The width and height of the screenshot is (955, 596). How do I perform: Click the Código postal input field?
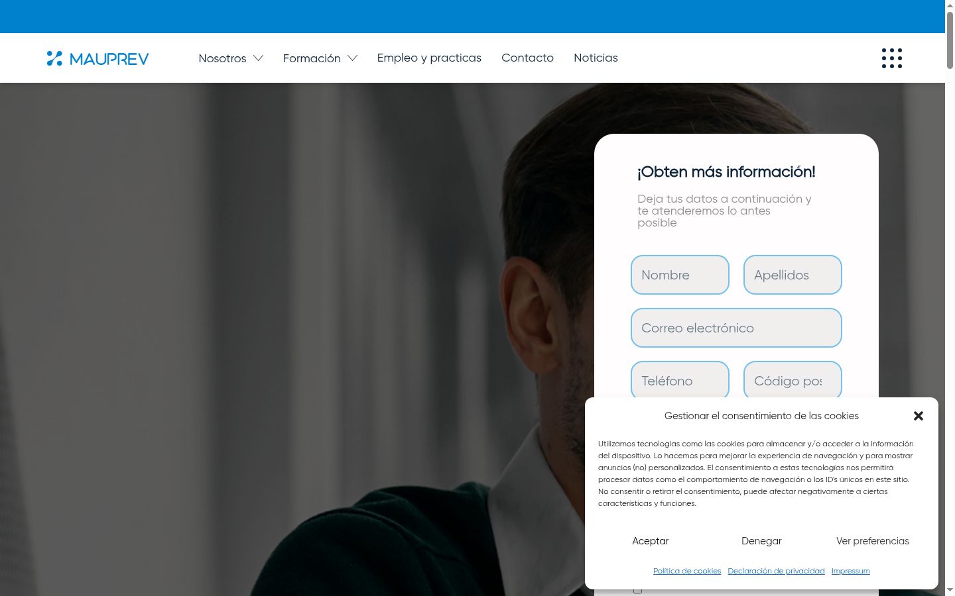tap(793, 379)
